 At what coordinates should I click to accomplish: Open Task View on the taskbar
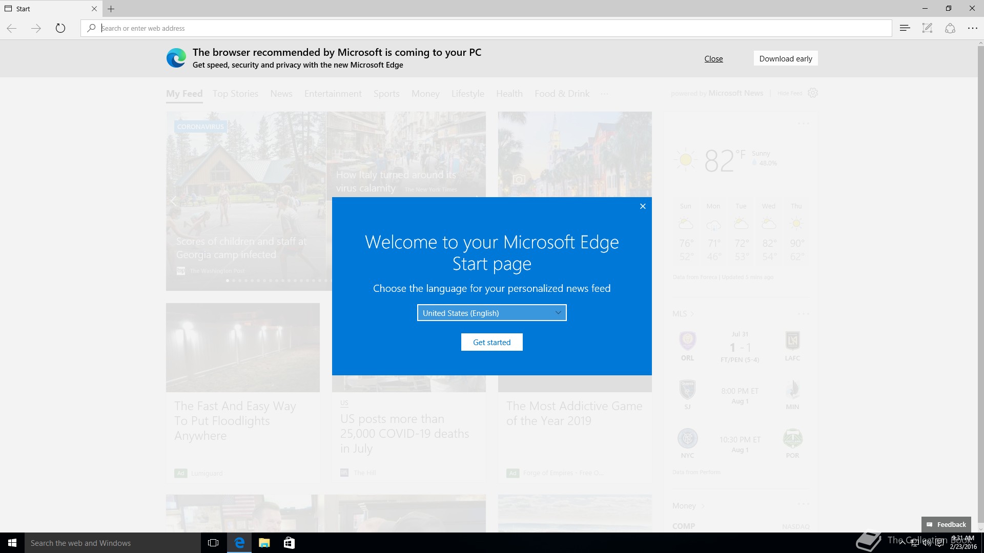click(213, 543)
